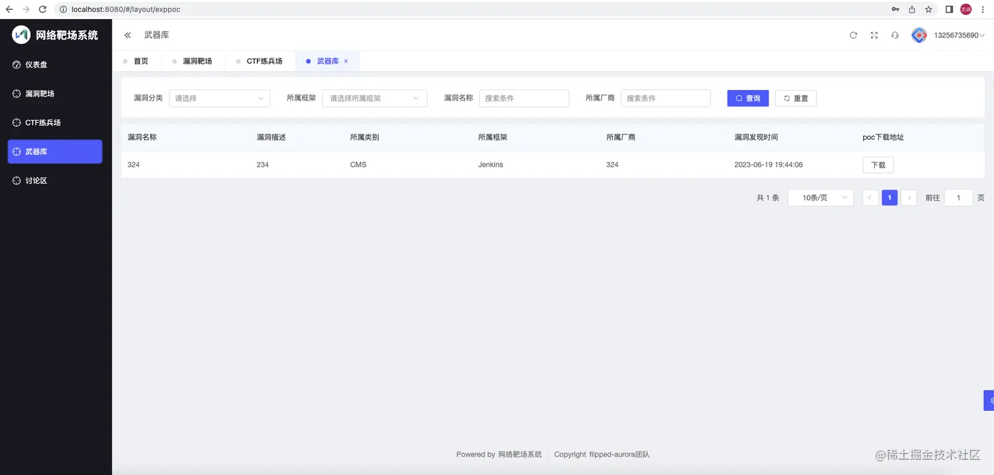Open the 漏洞分类 请选择 dropdown
Screen dimensions: 994x475
point(219,98)
